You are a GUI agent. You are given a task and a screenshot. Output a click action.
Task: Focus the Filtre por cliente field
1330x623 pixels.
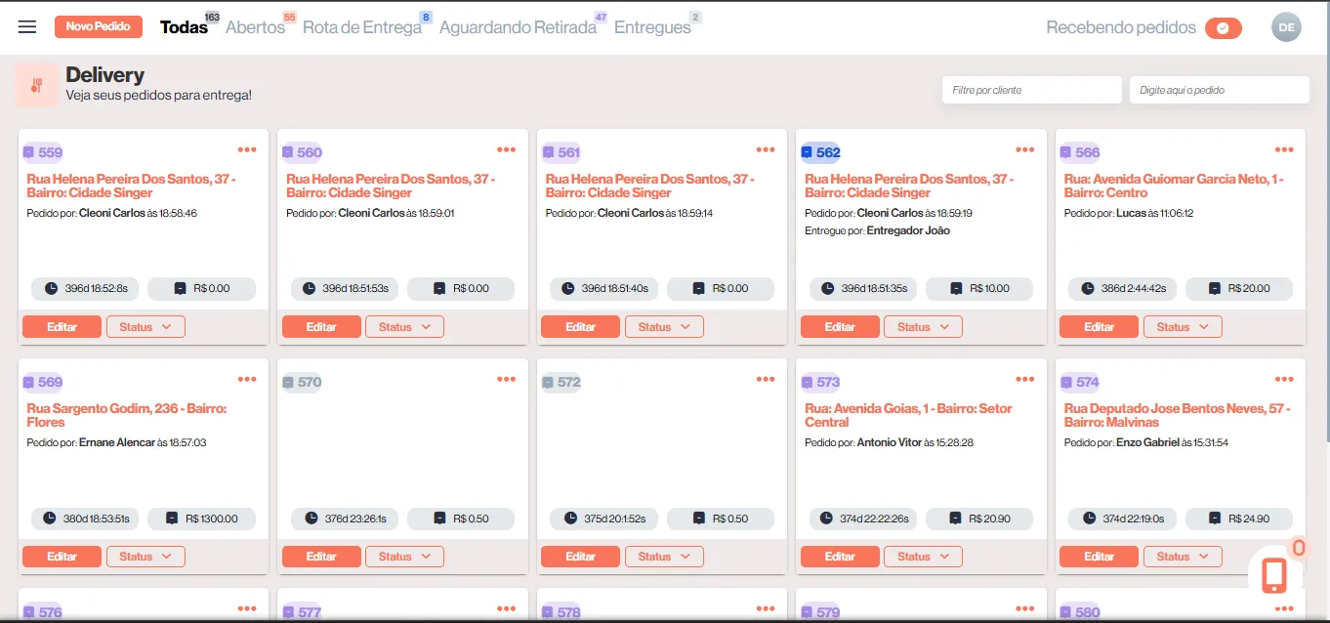click(x=1032, y=90)
